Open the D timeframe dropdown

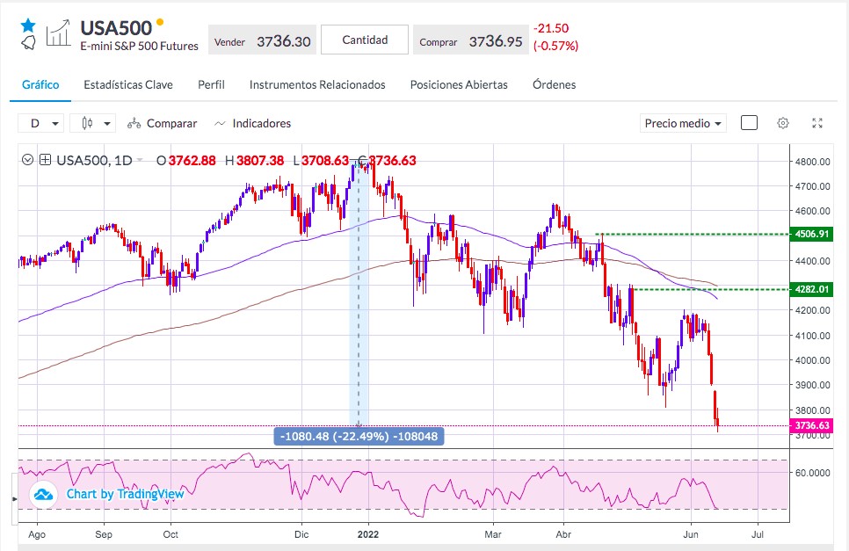[x=41, y=123]
